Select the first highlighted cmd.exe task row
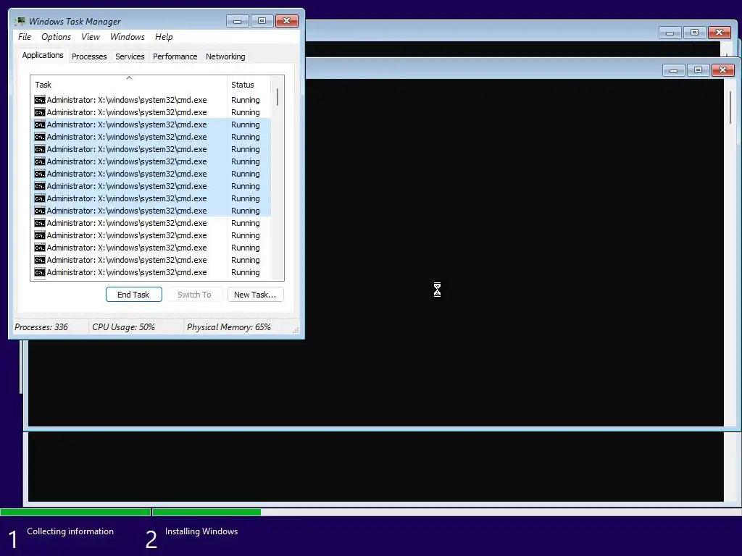This screenshot has height=556, width=742. point(151,125)
